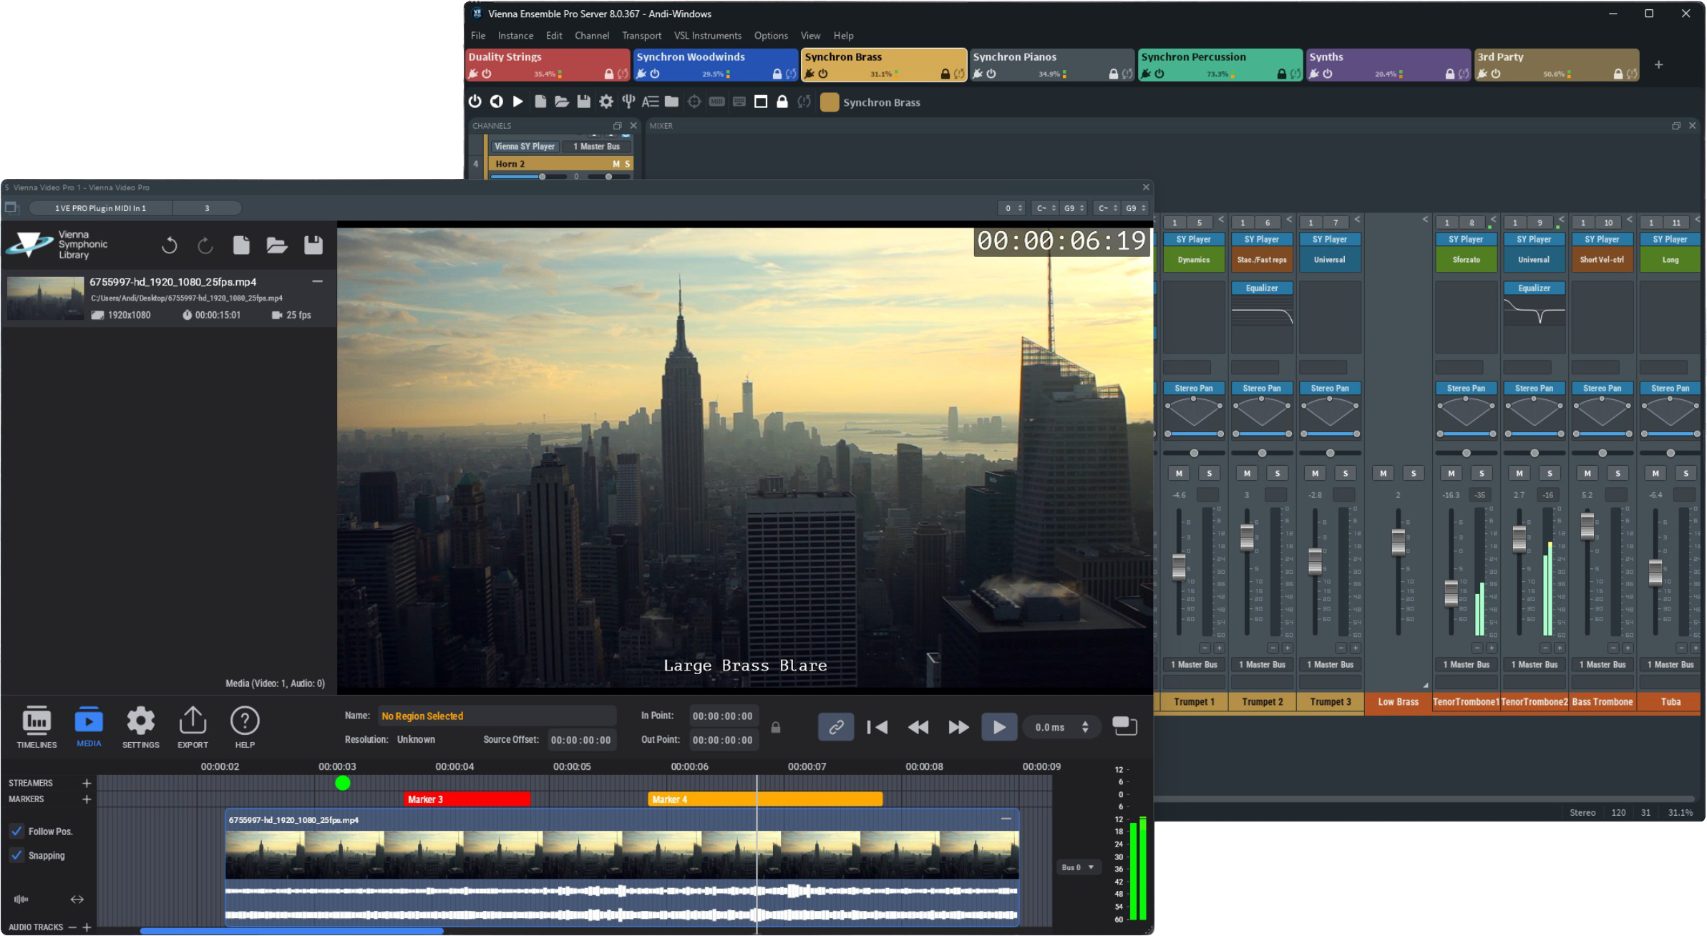Open the Timelines panel in Video Pro
1707x936 pixels.
[x=37, y=727]
